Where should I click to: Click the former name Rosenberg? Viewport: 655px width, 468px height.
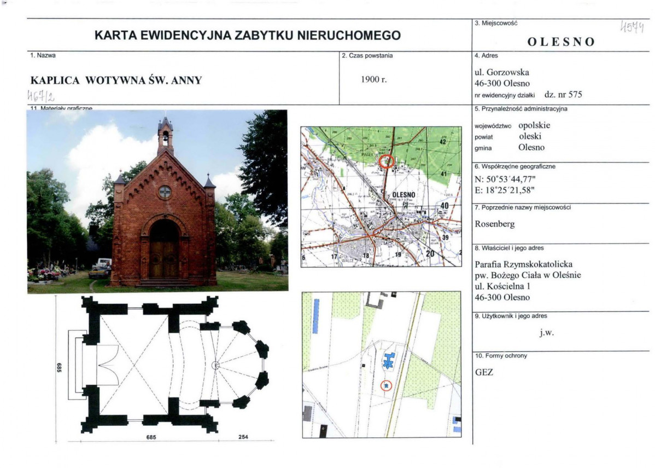point(495,224)
